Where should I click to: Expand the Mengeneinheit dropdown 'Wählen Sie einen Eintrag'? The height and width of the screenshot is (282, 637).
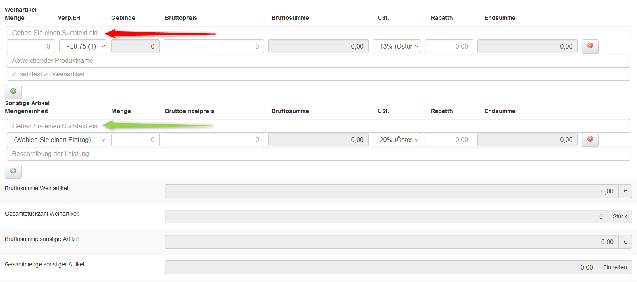coord(57,140)
